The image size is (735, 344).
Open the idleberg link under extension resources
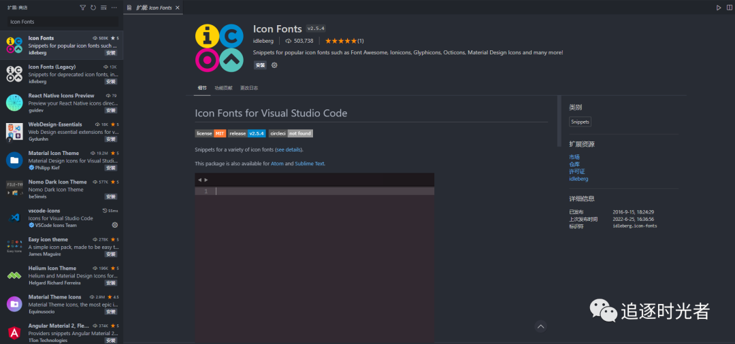[x=578, y=179]
